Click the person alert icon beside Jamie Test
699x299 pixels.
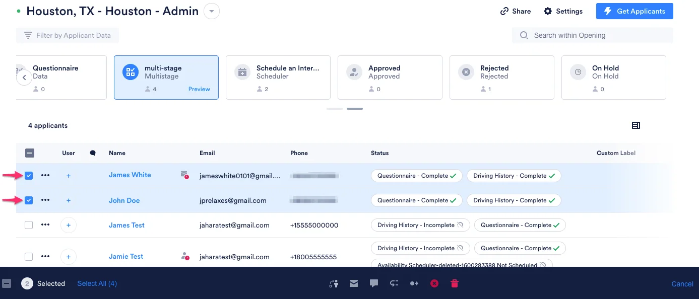coord(185,256)
